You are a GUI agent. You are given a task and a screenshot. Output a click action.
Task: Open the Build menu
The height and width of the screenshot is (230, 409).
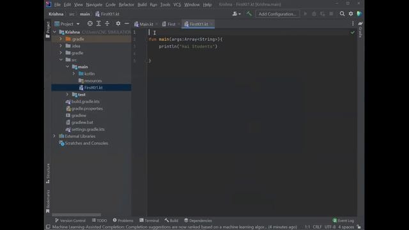(142, 4)
